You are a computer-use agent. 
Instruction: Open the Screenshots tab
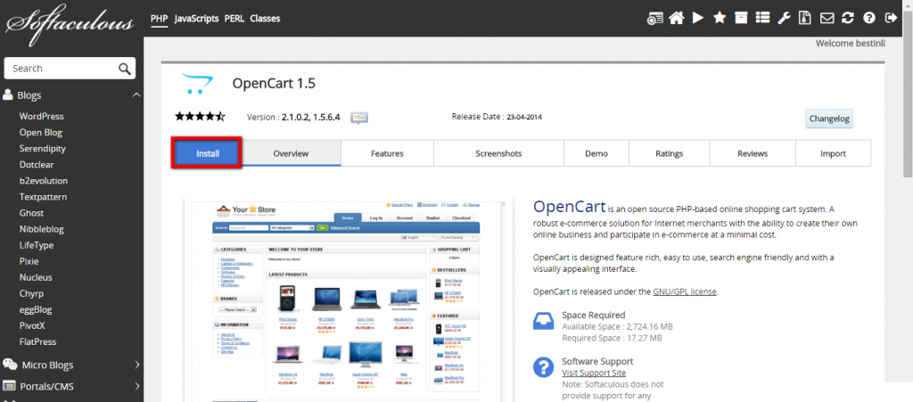click(x=498, y=153)
